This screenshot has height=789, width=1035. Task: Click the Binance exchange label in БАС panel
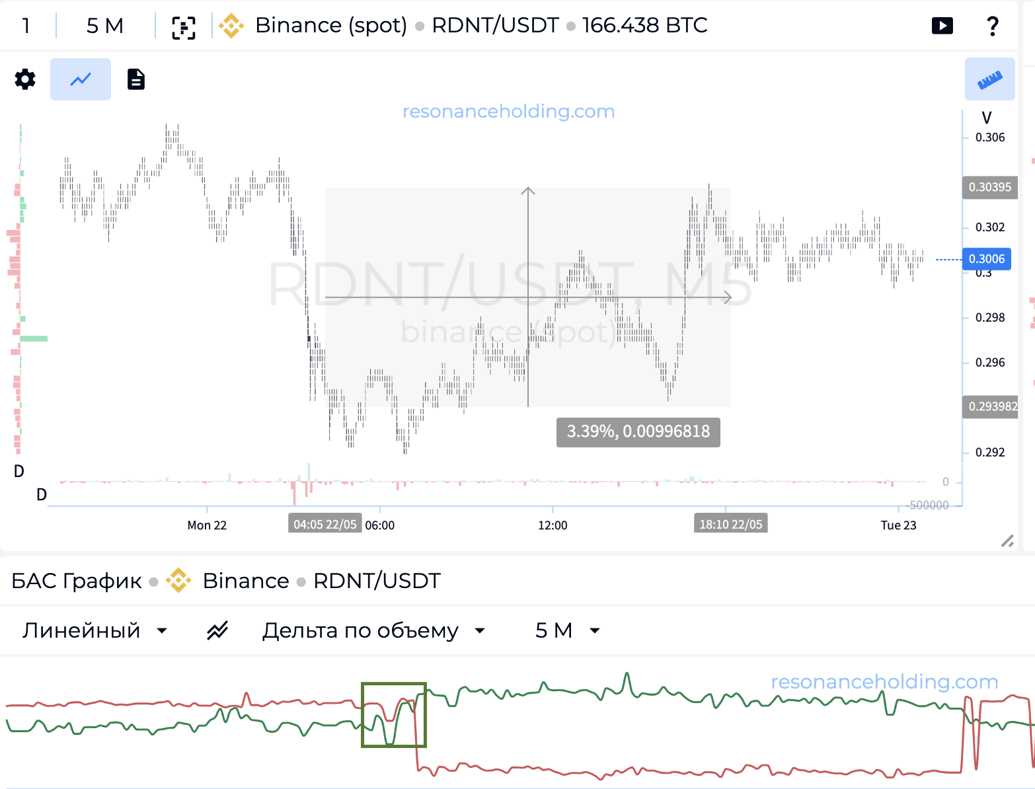coord(246,581)
